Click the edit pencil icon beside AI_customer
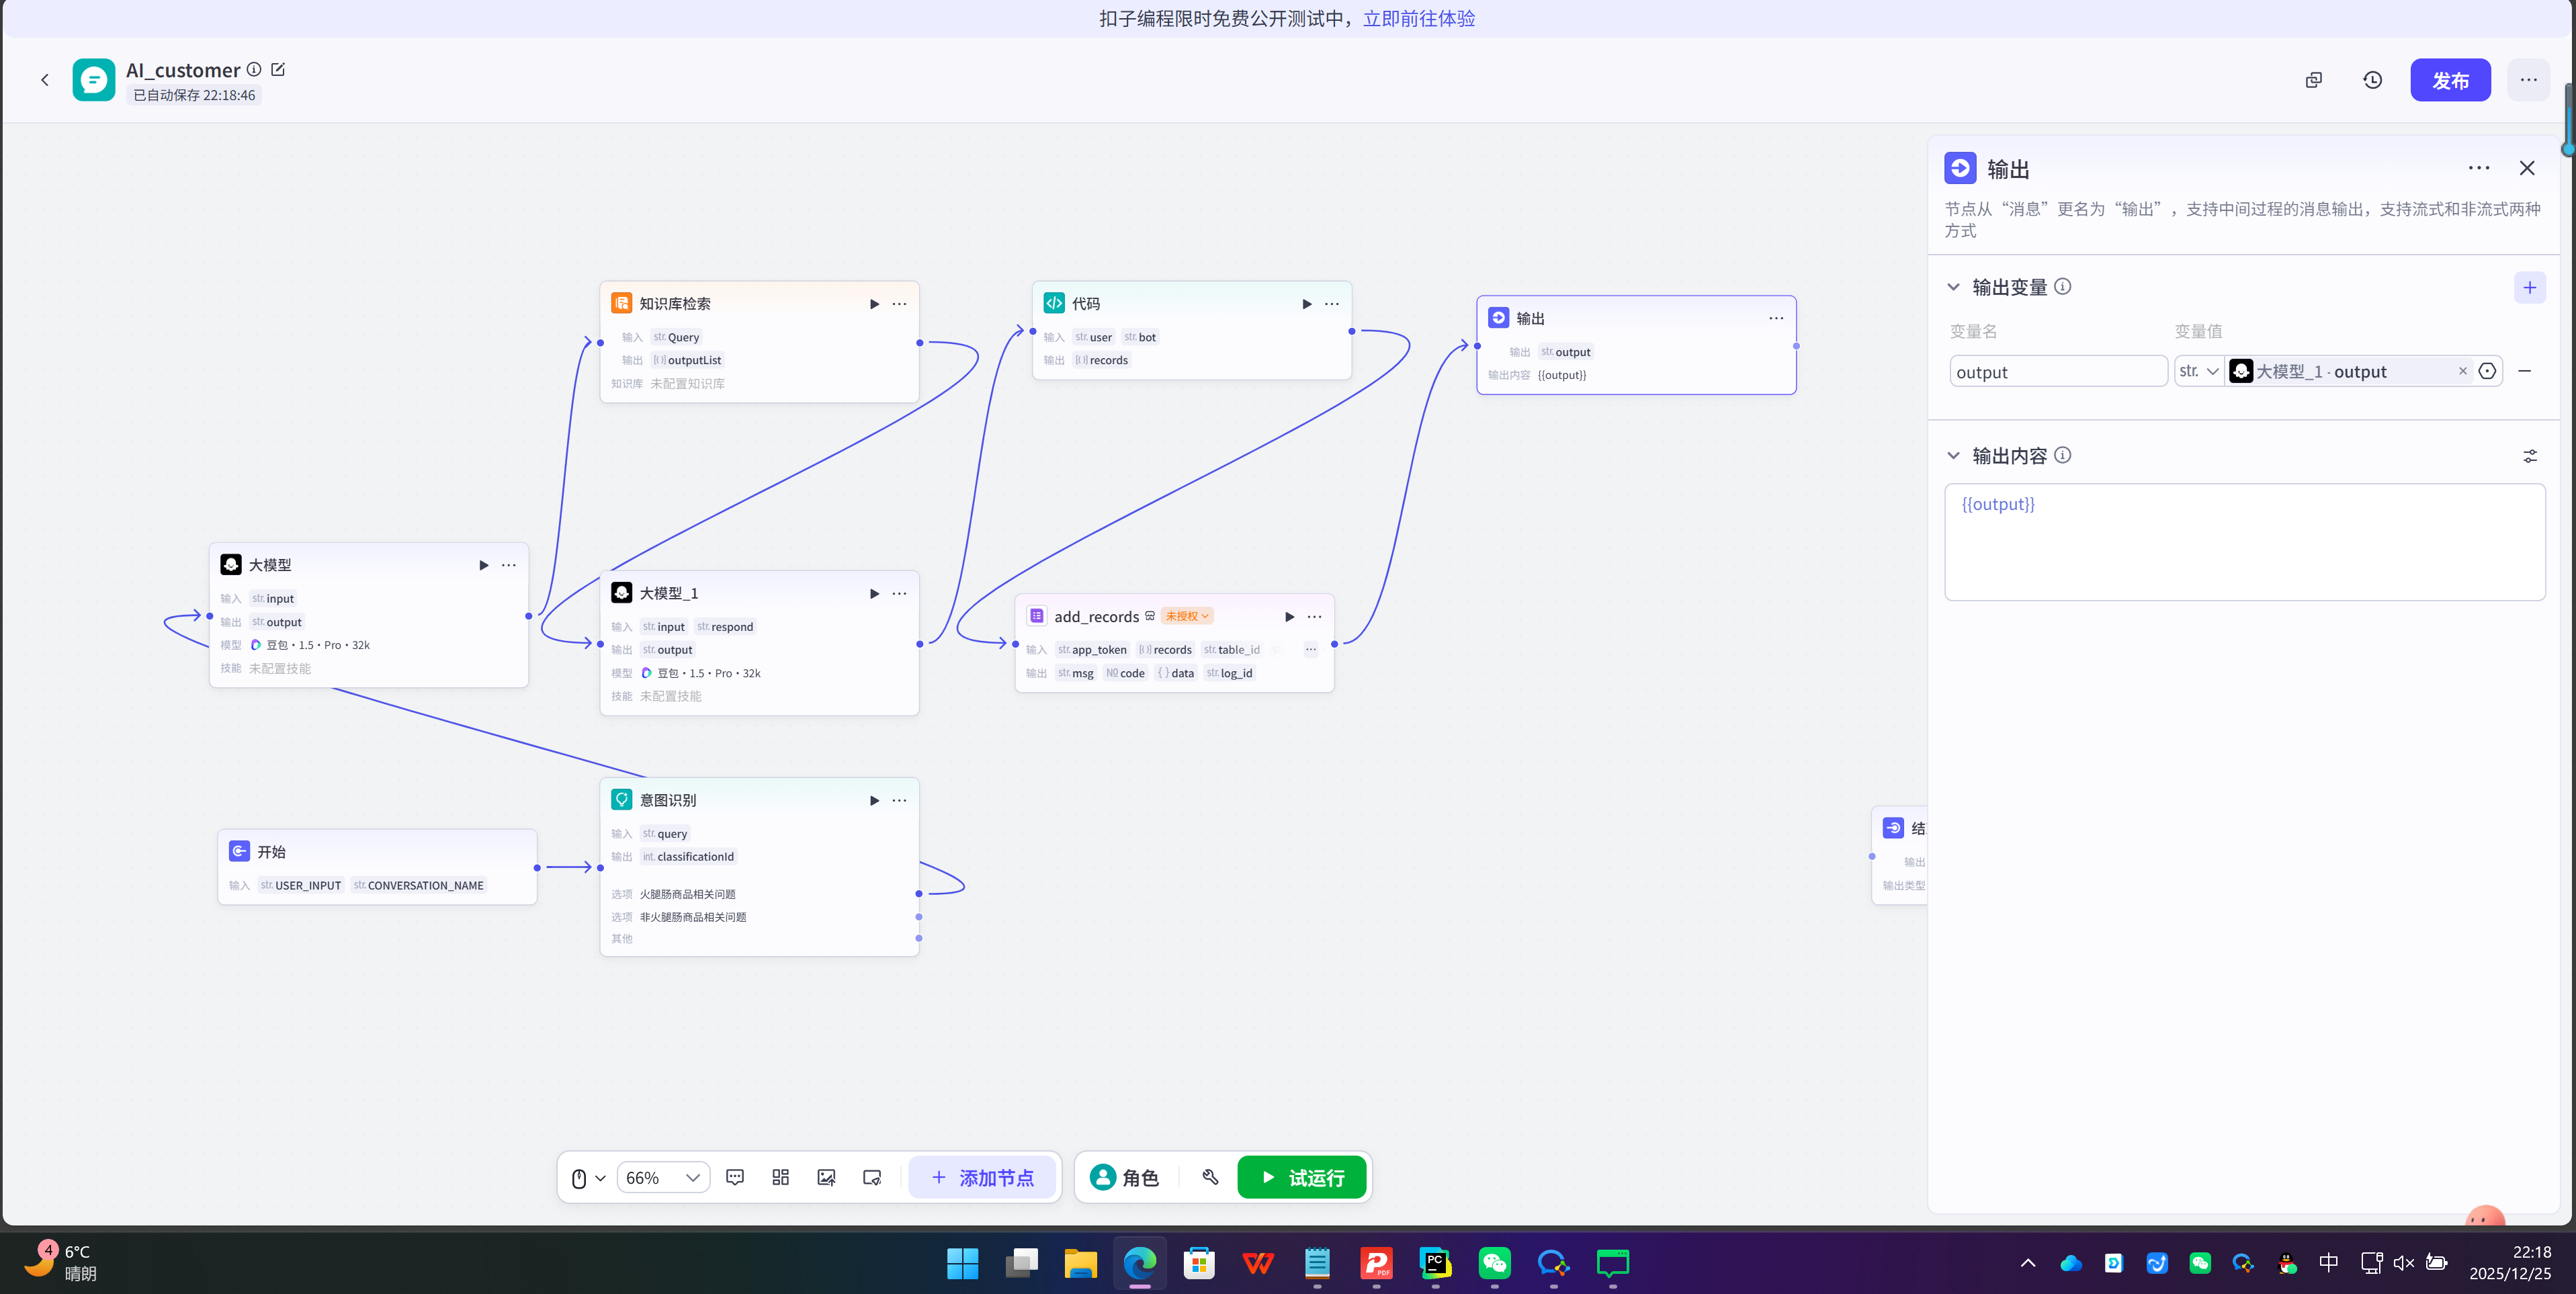2576x1294 pixels. [x=278, y=69]
